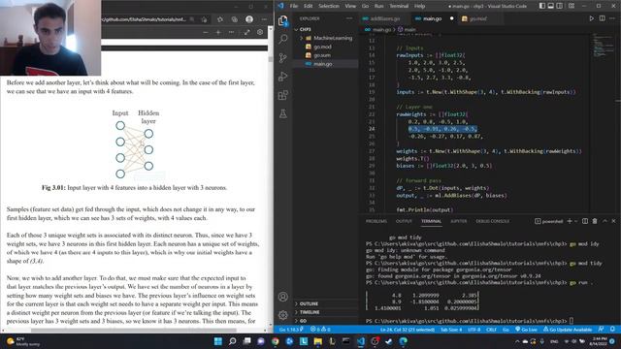
Task: Enter full screen in the PDF toolbar
Action: [246, 32]
